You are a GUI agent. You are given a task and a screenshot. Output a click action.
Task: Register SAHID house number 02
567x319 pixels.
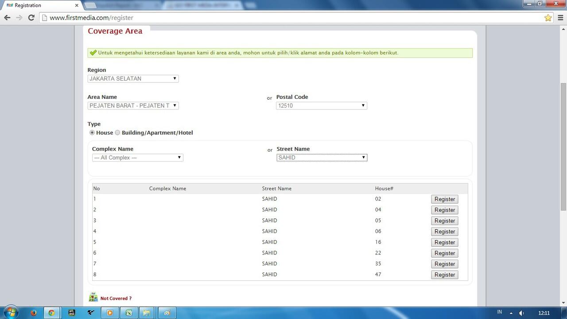pyautogui.click(x=444, y=199)
